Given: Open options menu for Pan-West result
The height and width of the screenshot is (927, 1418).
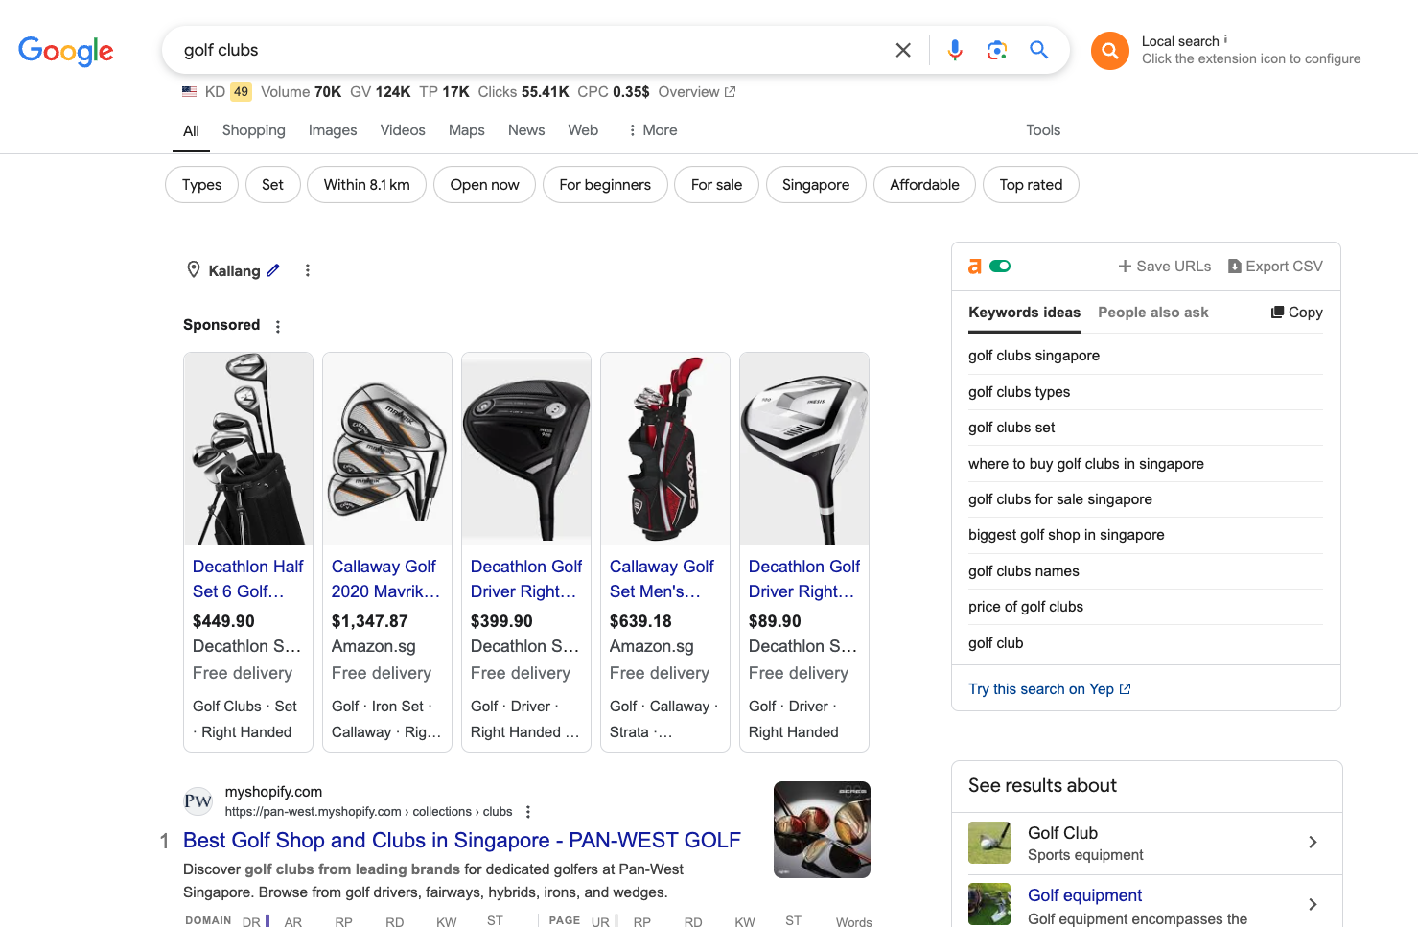Looking at the screenshot, I should pos(528,812).
